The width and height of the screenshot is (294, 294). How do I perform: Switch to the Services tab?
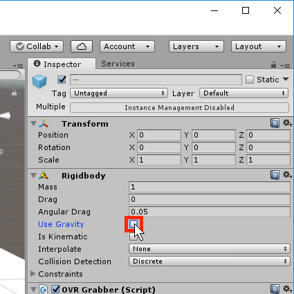click(118, 64)
